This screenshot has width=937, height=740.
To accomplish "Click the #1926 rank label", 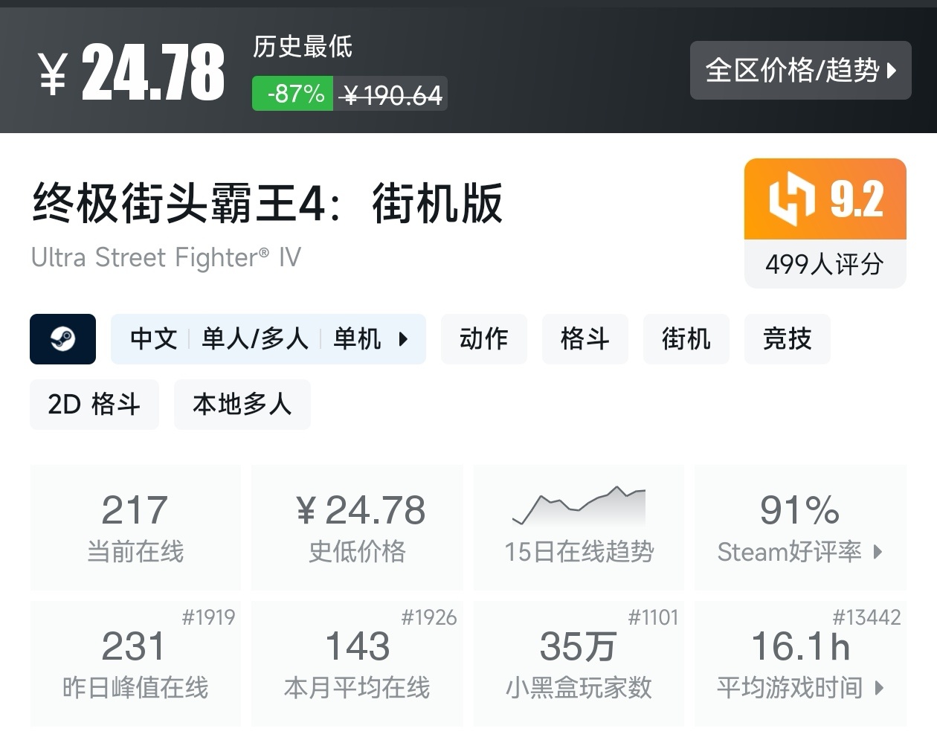I will click(x=429, y=617).
